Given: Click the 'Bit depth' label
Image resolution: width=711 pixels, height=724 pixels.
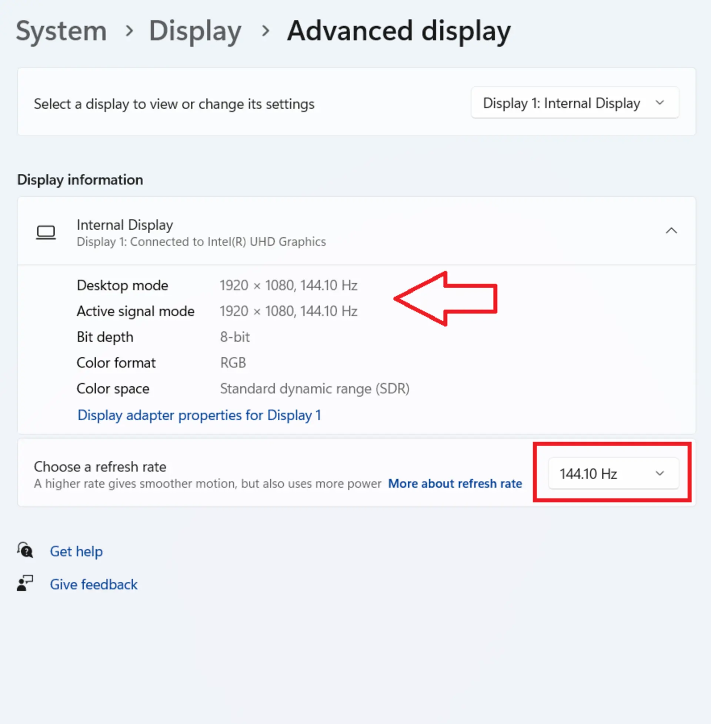Looking at the screenshot, I should point(105,337).
